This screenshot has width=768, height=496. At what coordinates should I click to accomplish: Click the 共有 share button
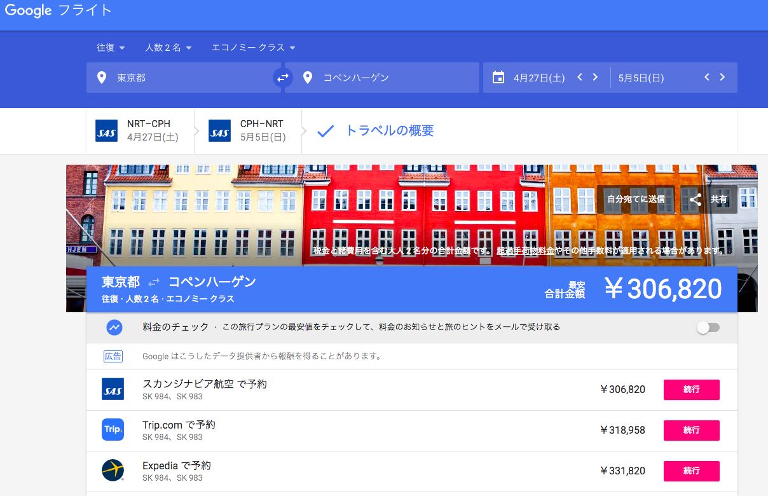click(x=709, y=199)
